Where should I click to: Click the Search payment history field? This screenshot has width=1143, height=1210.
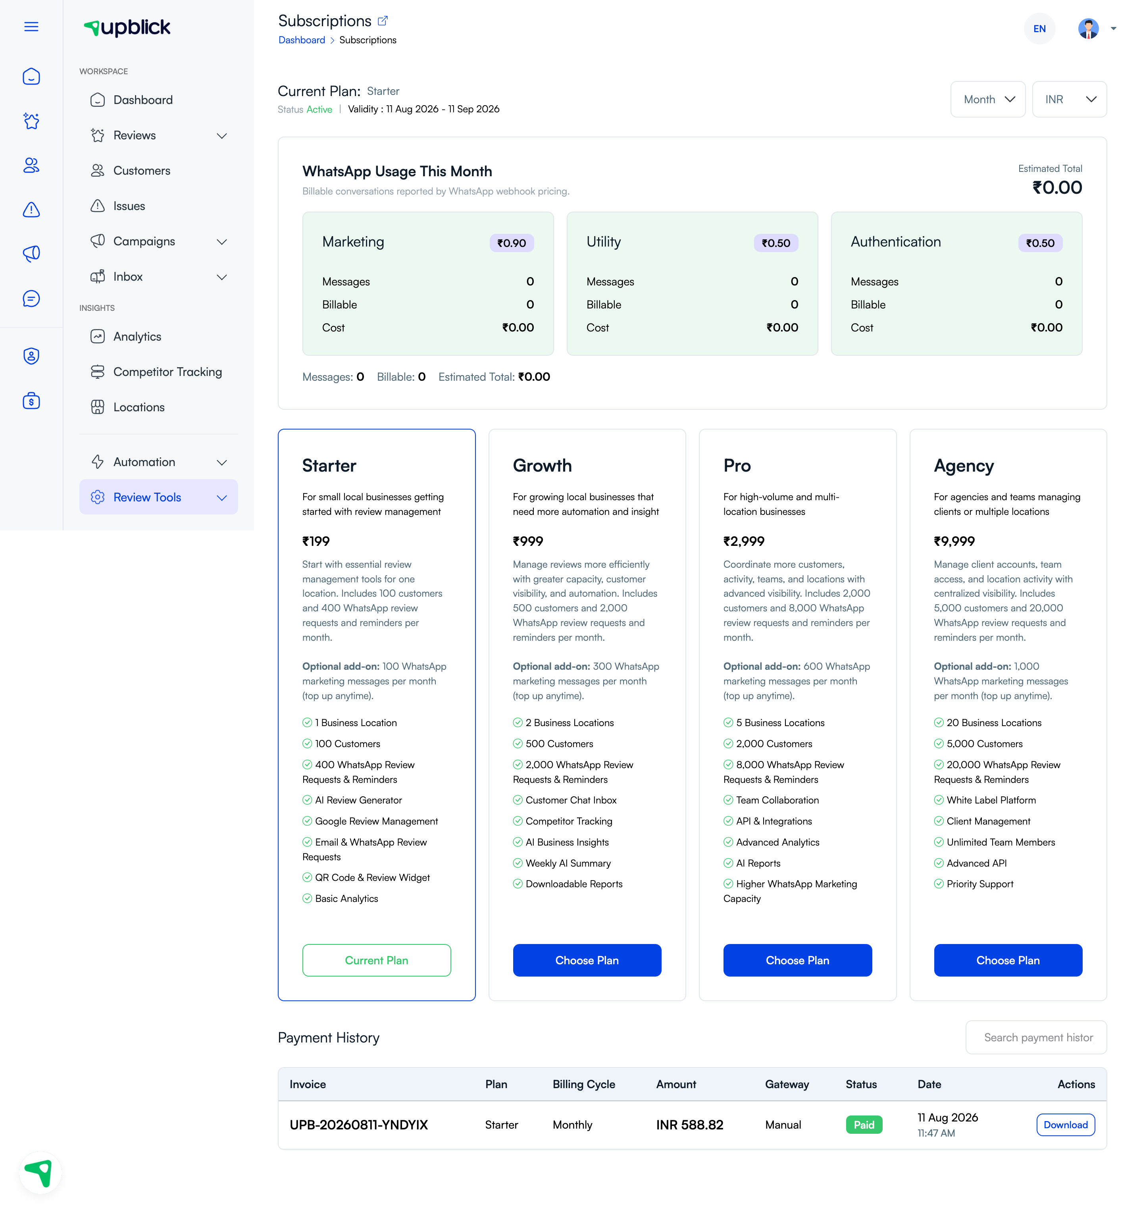1036,1037
